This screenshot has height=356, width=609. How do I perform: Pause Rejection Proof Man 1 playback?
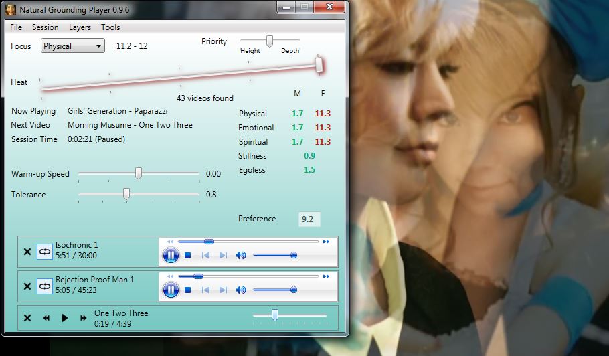pos(171,290)
